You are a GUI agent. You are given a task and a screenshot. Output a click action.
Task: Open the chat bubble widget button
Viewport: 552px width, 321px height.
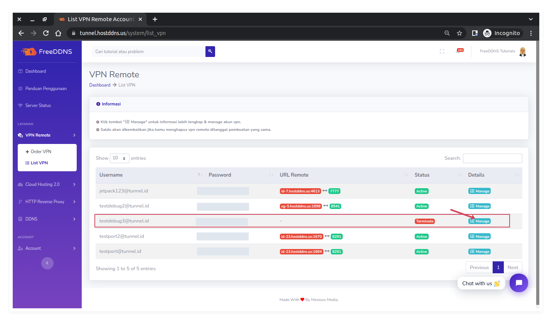pyautogui.click(x=519, y=283)
